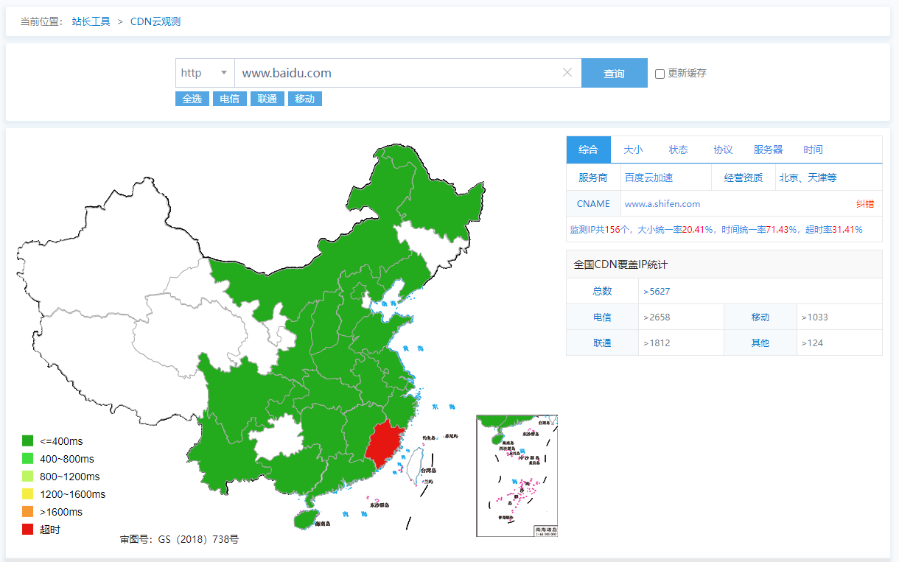Click the 查询 search button
The width and height of the screenshot is (899, 562).
[x=615, y=73]
